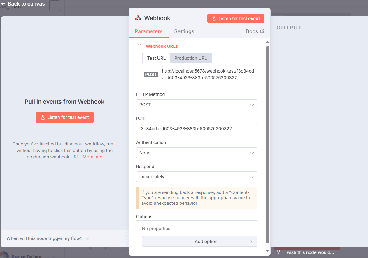368x258 pixels.
Task: Click the back arrow to canvas
Action: [3, 4]
